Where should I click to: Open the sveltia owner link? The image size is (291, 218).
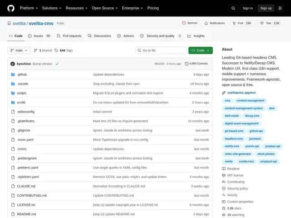[x=19, y=23]
